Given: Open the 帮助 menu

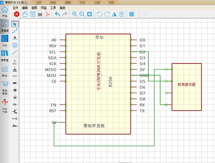Looking at the screenshot, I should click(x=63, y=8).
